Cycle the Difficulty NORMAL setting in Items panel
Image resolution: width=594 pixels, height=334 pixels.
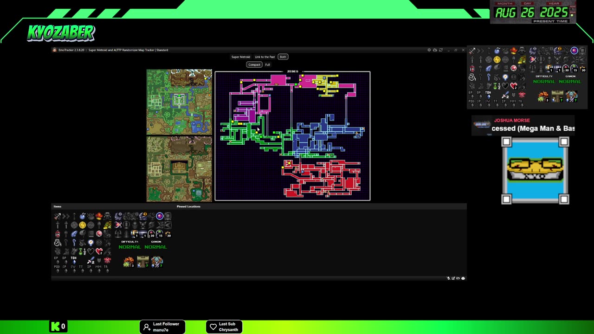(130, 247)
